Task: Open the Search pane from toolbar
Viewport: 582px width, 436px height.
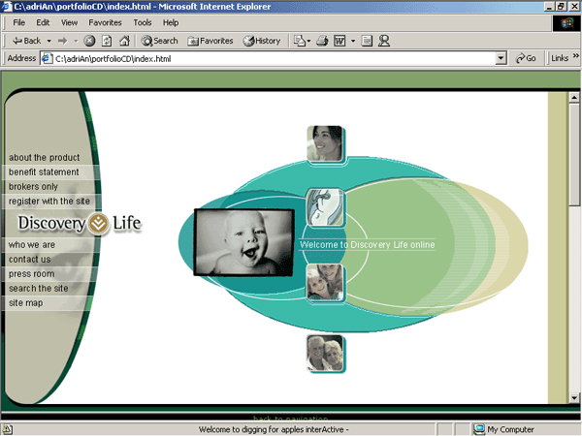Action: [160, 41]
